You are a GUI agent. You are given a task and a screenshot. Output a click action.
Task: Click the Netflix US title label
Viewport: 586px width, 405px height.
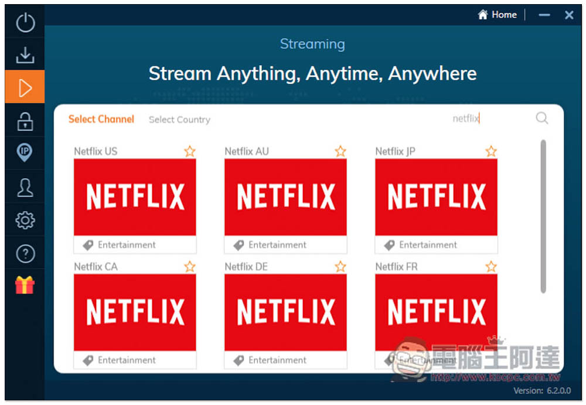coord(96,151)
